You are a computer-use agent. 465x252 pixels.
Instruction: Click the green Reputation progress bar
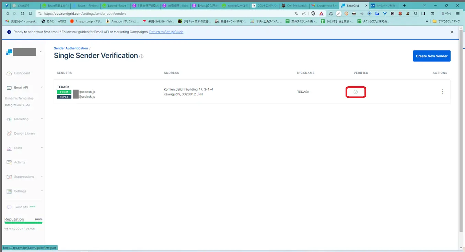point(23,223)
